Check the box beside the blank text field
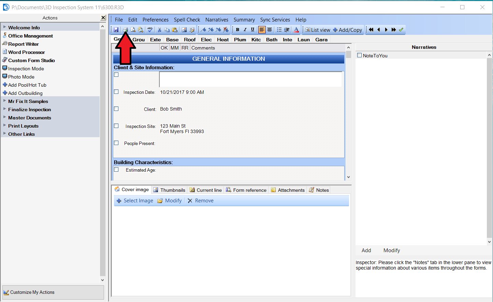This screenshot has width=493, height=302. click(116, 74)
